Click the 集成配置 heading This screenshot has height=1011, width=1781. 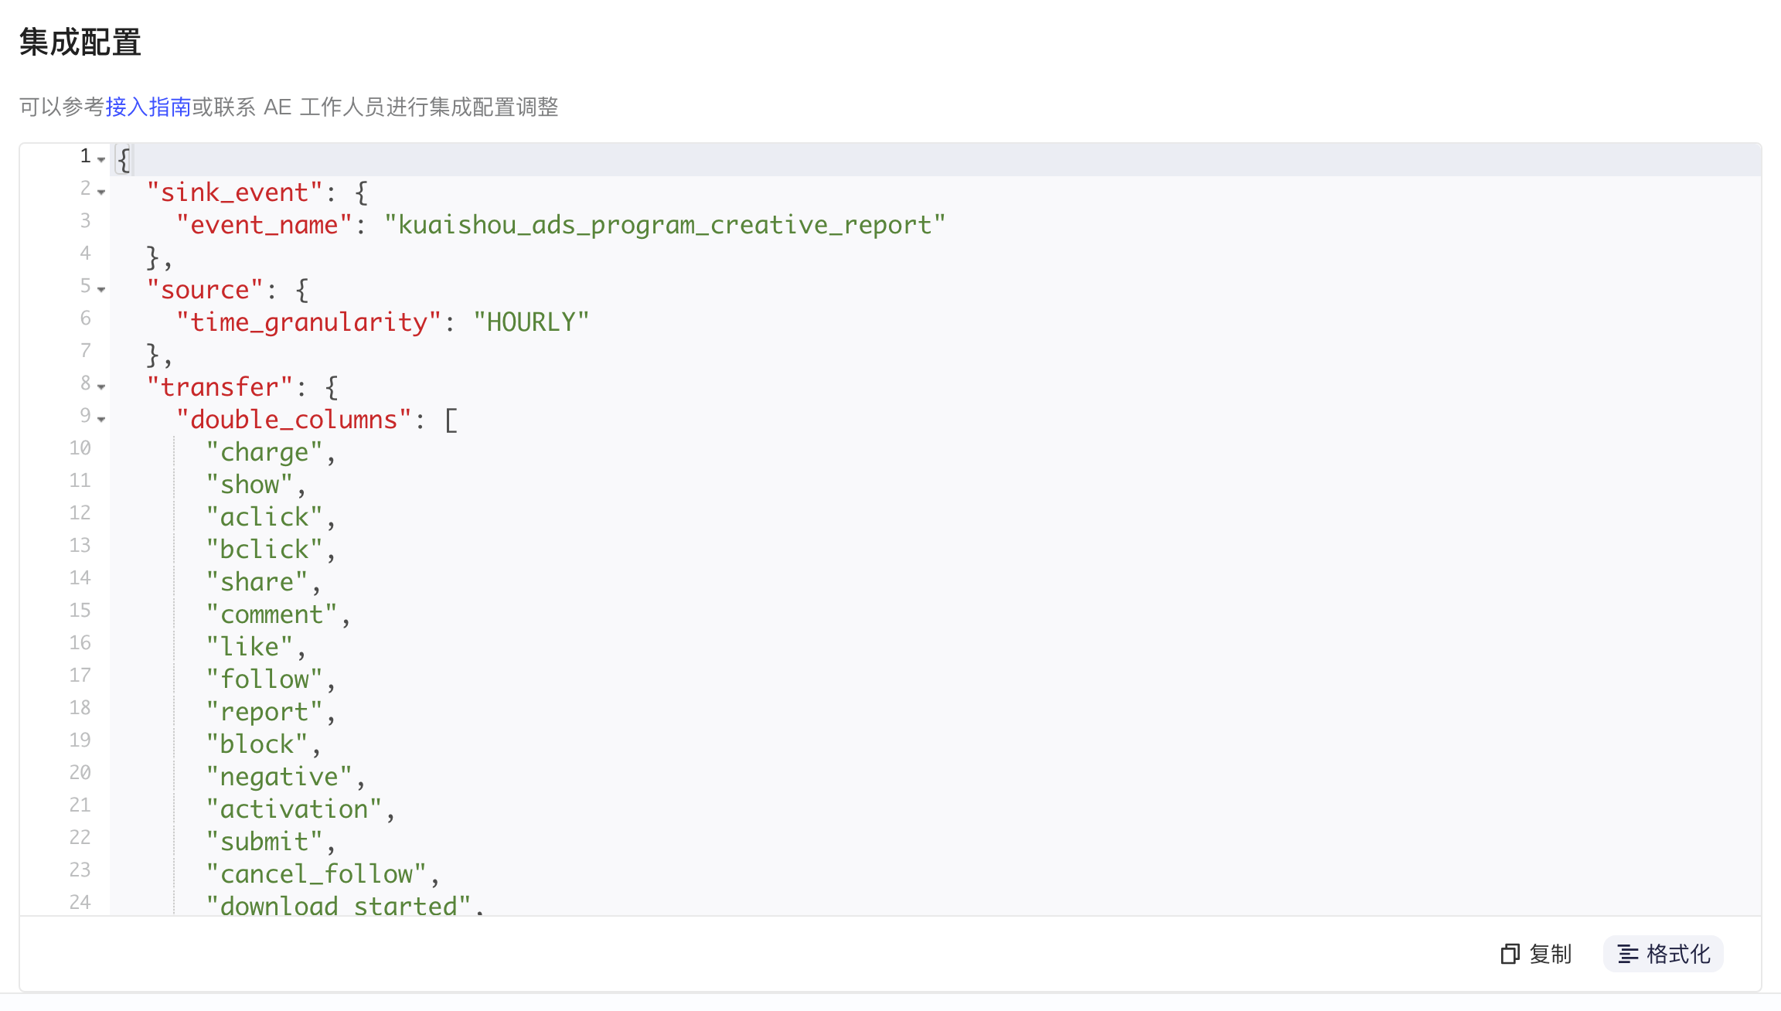(80, 42)
